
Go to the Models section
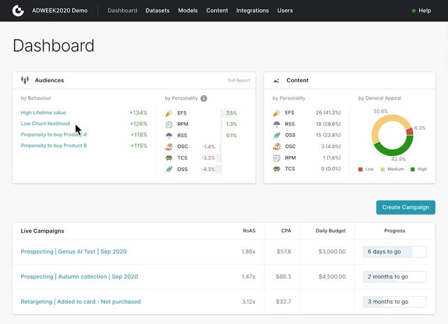pyautogui.click(x=188, y=11)
